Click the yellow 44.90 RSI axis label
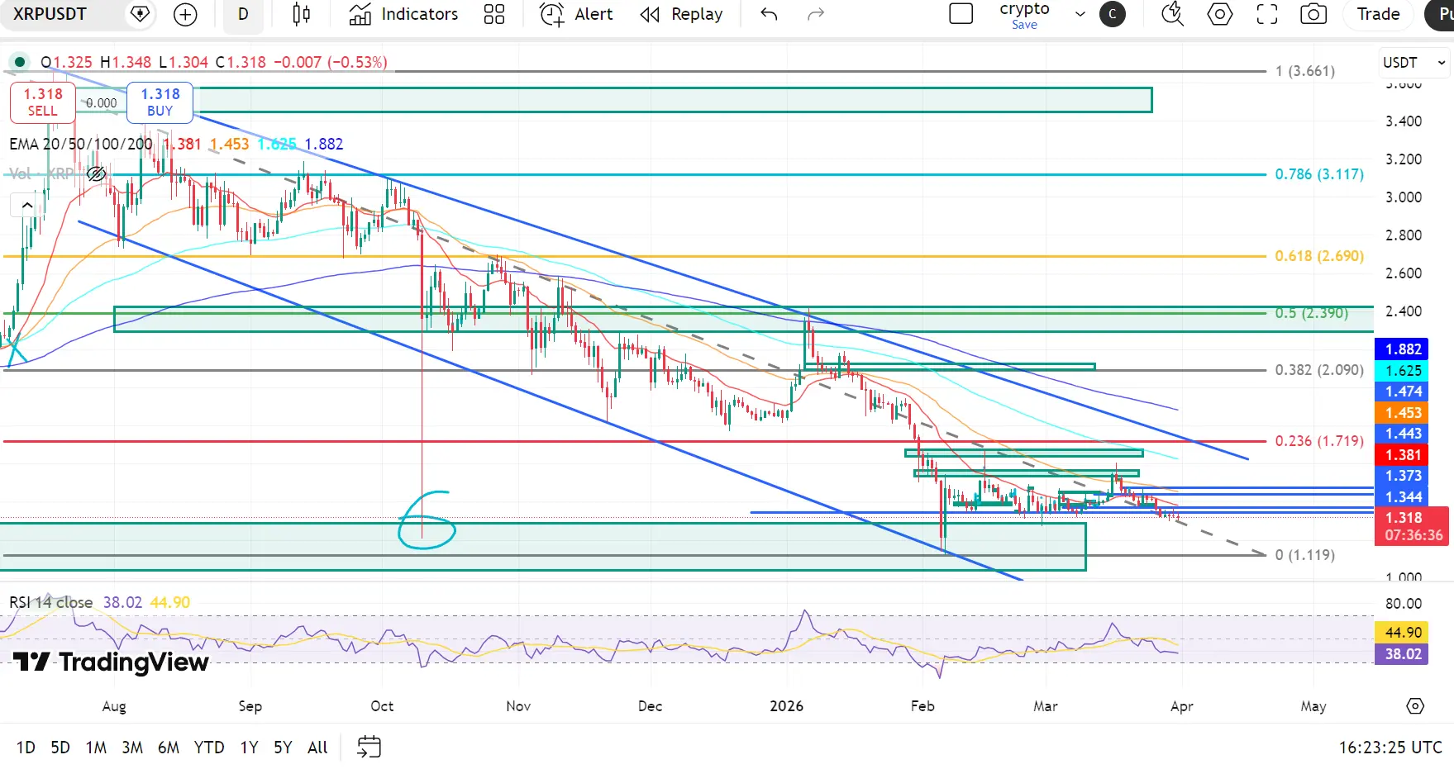The image size is (1454, 769). tap(1403, 633)
